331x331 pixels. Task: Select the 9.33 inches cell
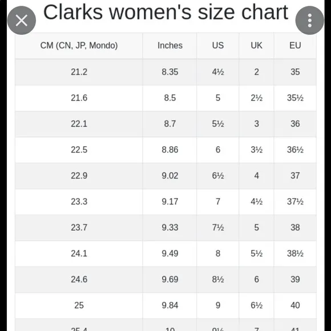(x=170, y=228)
